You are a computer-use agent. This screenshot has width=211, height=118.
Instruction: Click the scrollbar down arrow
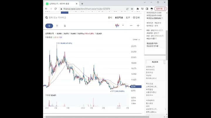(167, 114)
